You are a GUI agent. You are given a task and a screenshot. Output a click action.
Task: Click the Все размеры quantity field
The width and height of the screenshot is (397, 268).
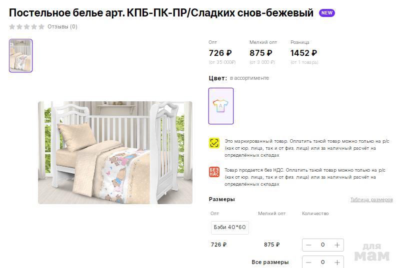322,262
